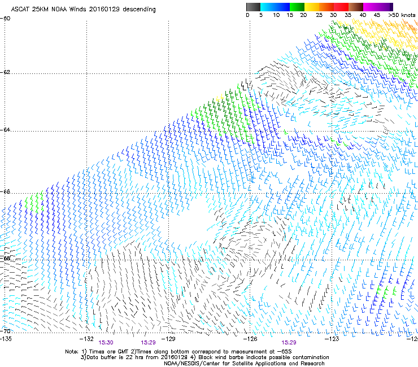The image size is (418, 367).
Task: Click the -66 latitude axis label
Action: (5, 191)
